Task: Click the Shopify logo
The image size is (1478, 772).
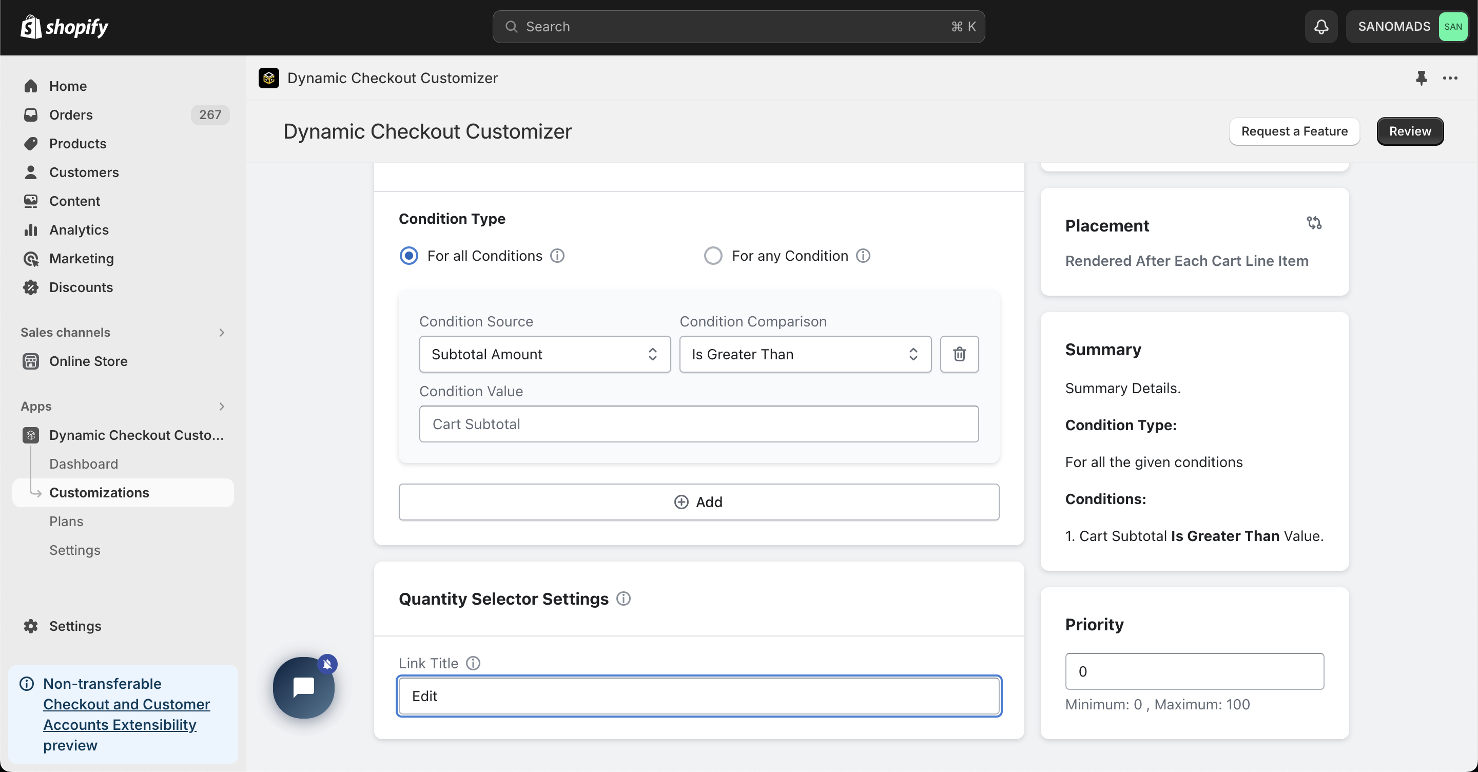Action: click(x=64, y=26)
